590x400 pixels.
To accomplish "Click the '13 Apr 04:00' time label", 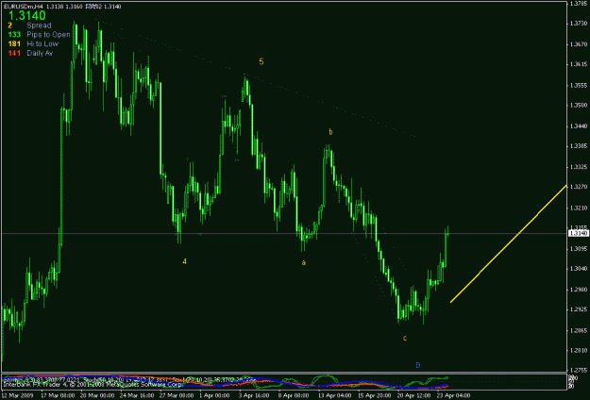I will click(335, 396).
